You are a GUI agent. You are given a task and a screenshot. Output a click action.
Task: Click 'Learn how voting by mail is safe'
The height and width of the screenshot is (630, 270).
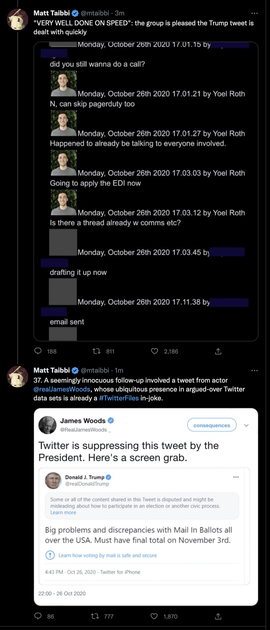tap(107, 555)
